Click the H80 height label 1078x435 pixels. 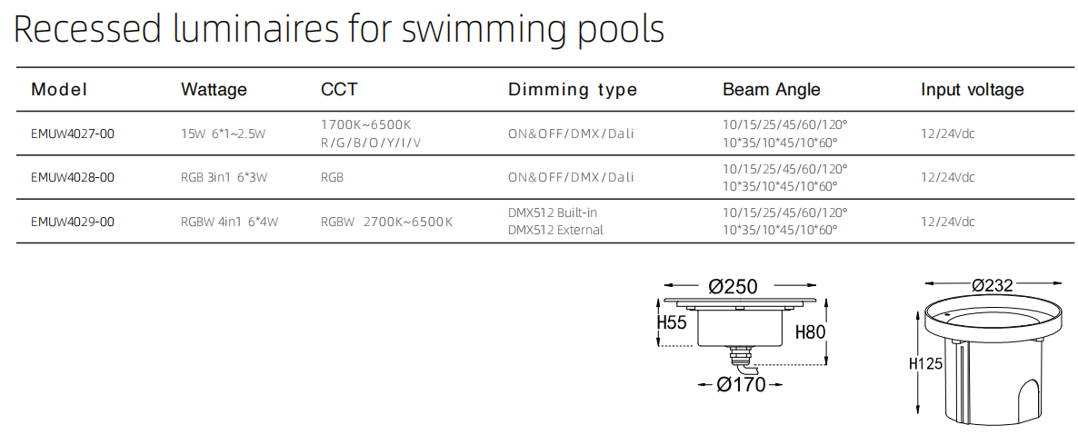809,331
